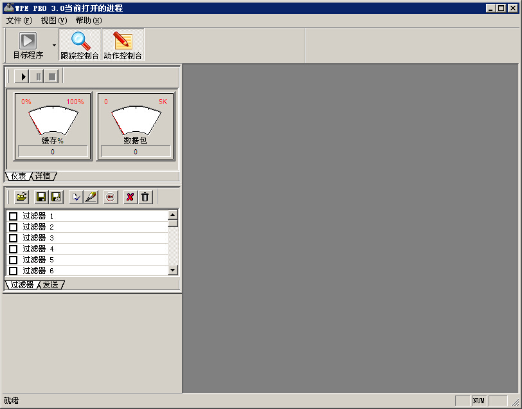The height and width of the screenshot is (409, 522).
Task: Click the select-all filters check icon
Action: pyautogui.click(x=76, y=197)
